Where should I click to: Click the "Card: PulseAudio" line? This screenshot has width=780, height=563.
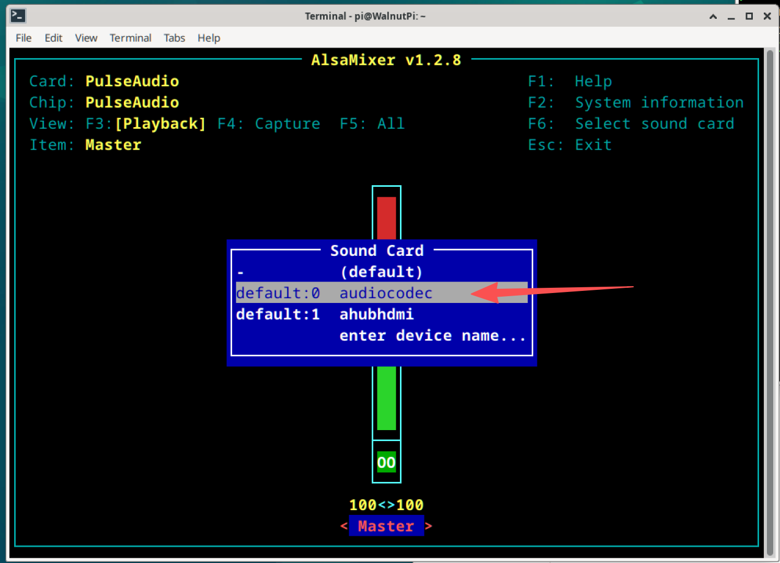pyautogui.click(x=104, y=81)
